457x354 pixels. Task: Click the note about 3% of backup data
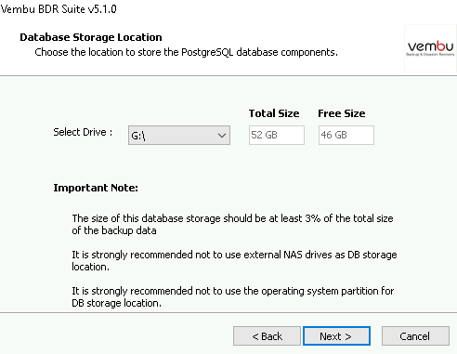tap(232, 224)
